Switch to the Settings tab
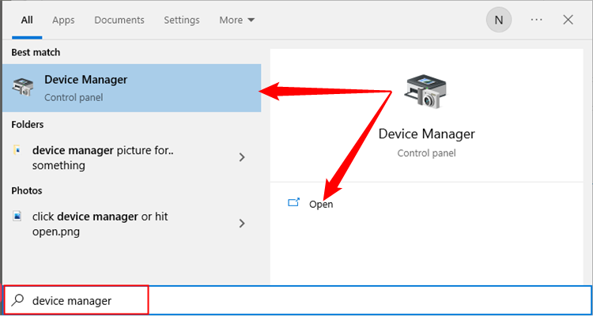 point(182,20)
